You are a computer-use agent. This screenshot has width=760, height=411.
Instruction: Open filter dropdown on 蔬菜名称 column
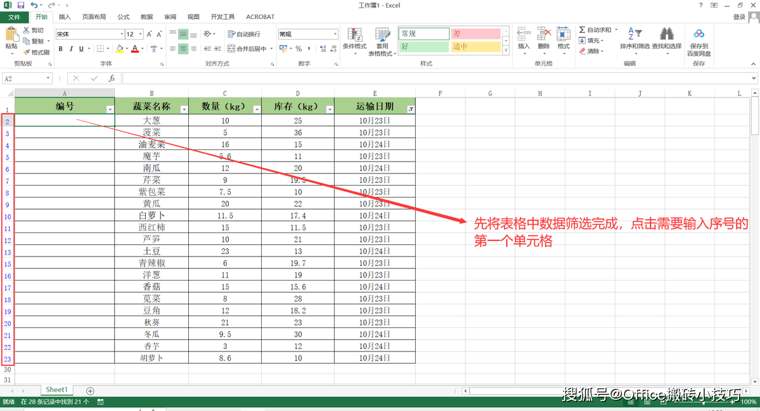coord(184,110)
